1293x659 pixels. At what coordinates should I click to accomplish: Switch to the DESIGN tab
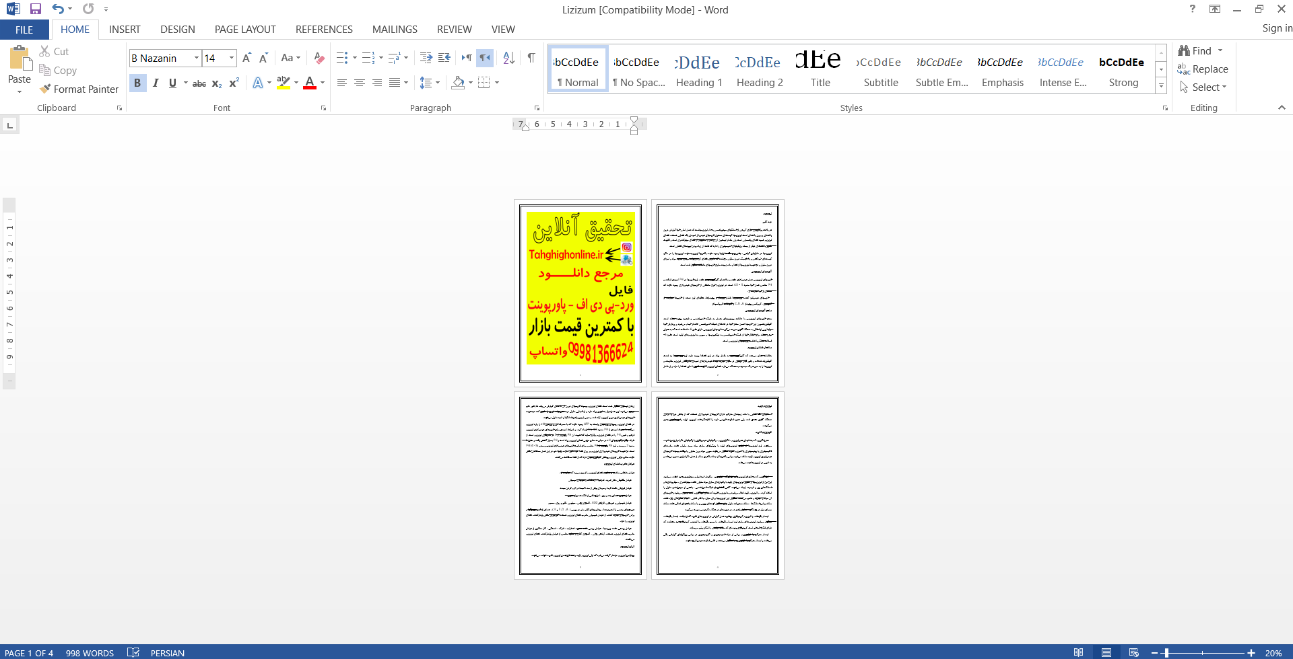point(178,30)
